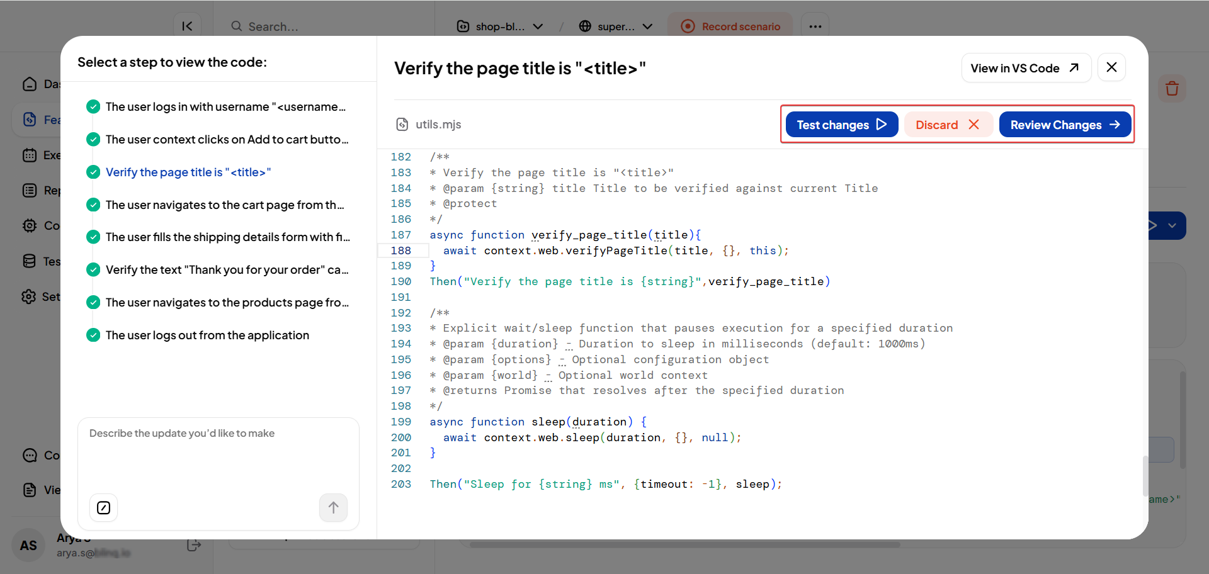This screenshot has height=574, width=1209.
Task: Select step 'The user logs out from the application'
Action: pos(207,335)
